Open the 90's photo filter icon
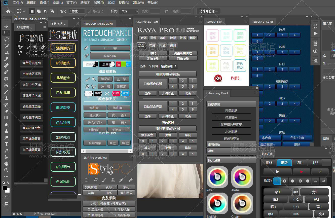The width and height of the screenshot is (335, 218). [217, 177]
